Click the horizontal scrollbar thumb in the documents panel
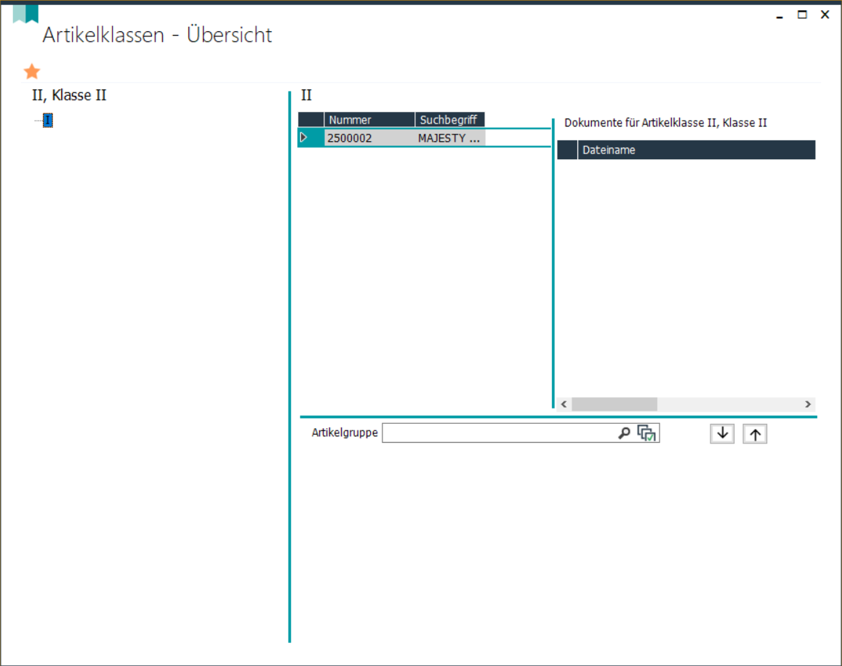Screen dimensions: 842x666 pos(614,404)
